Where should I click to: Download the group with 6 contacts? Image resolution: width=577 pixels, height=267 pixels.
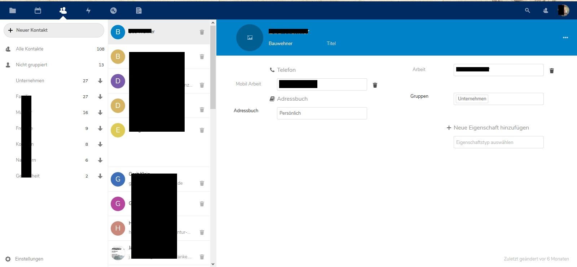100,160
